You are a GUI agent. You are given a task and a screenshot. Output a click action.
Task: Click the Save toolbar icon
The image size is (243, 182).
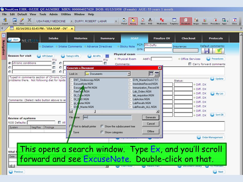pos(15,21)
